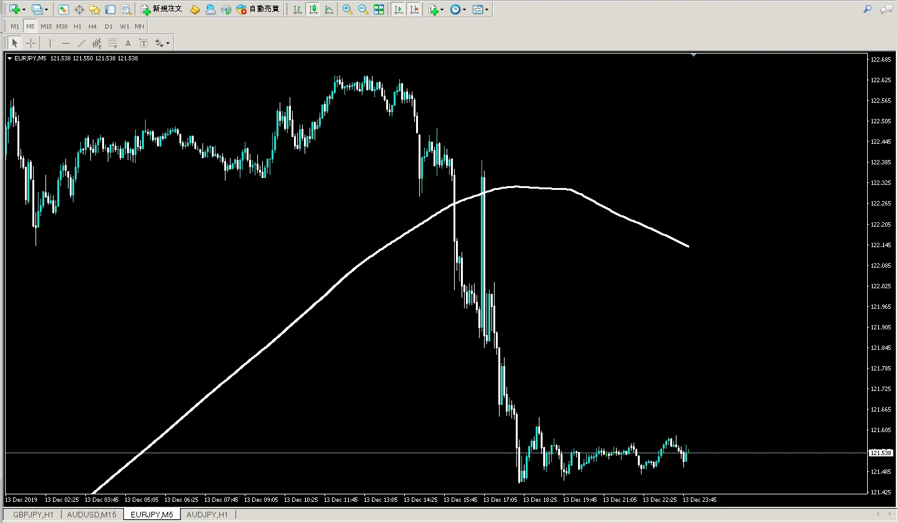Draw a trendline with the line tool

click(x=81, y=43)
